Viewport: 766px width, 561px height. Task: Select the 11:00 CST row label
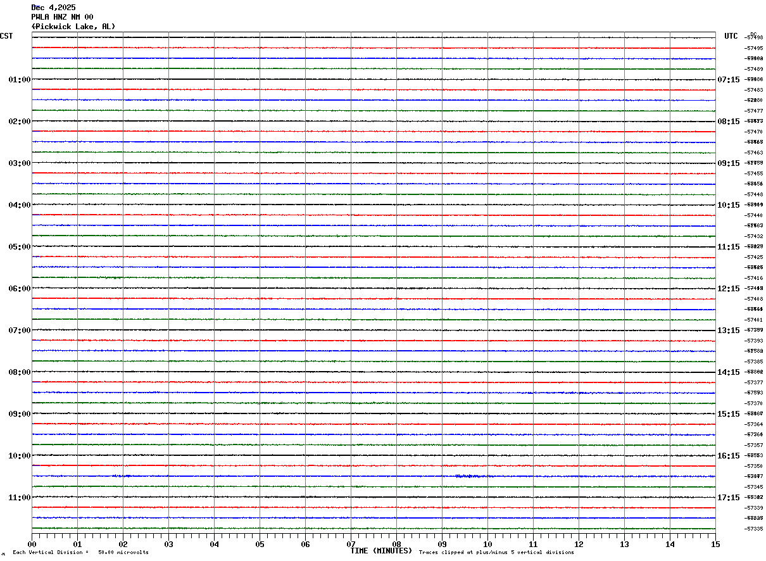[x=20, y=498]
